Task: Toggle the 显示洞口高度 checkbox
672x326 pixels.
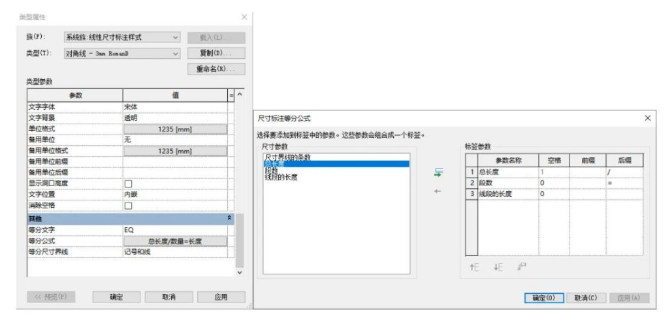Action: (128, 184)
